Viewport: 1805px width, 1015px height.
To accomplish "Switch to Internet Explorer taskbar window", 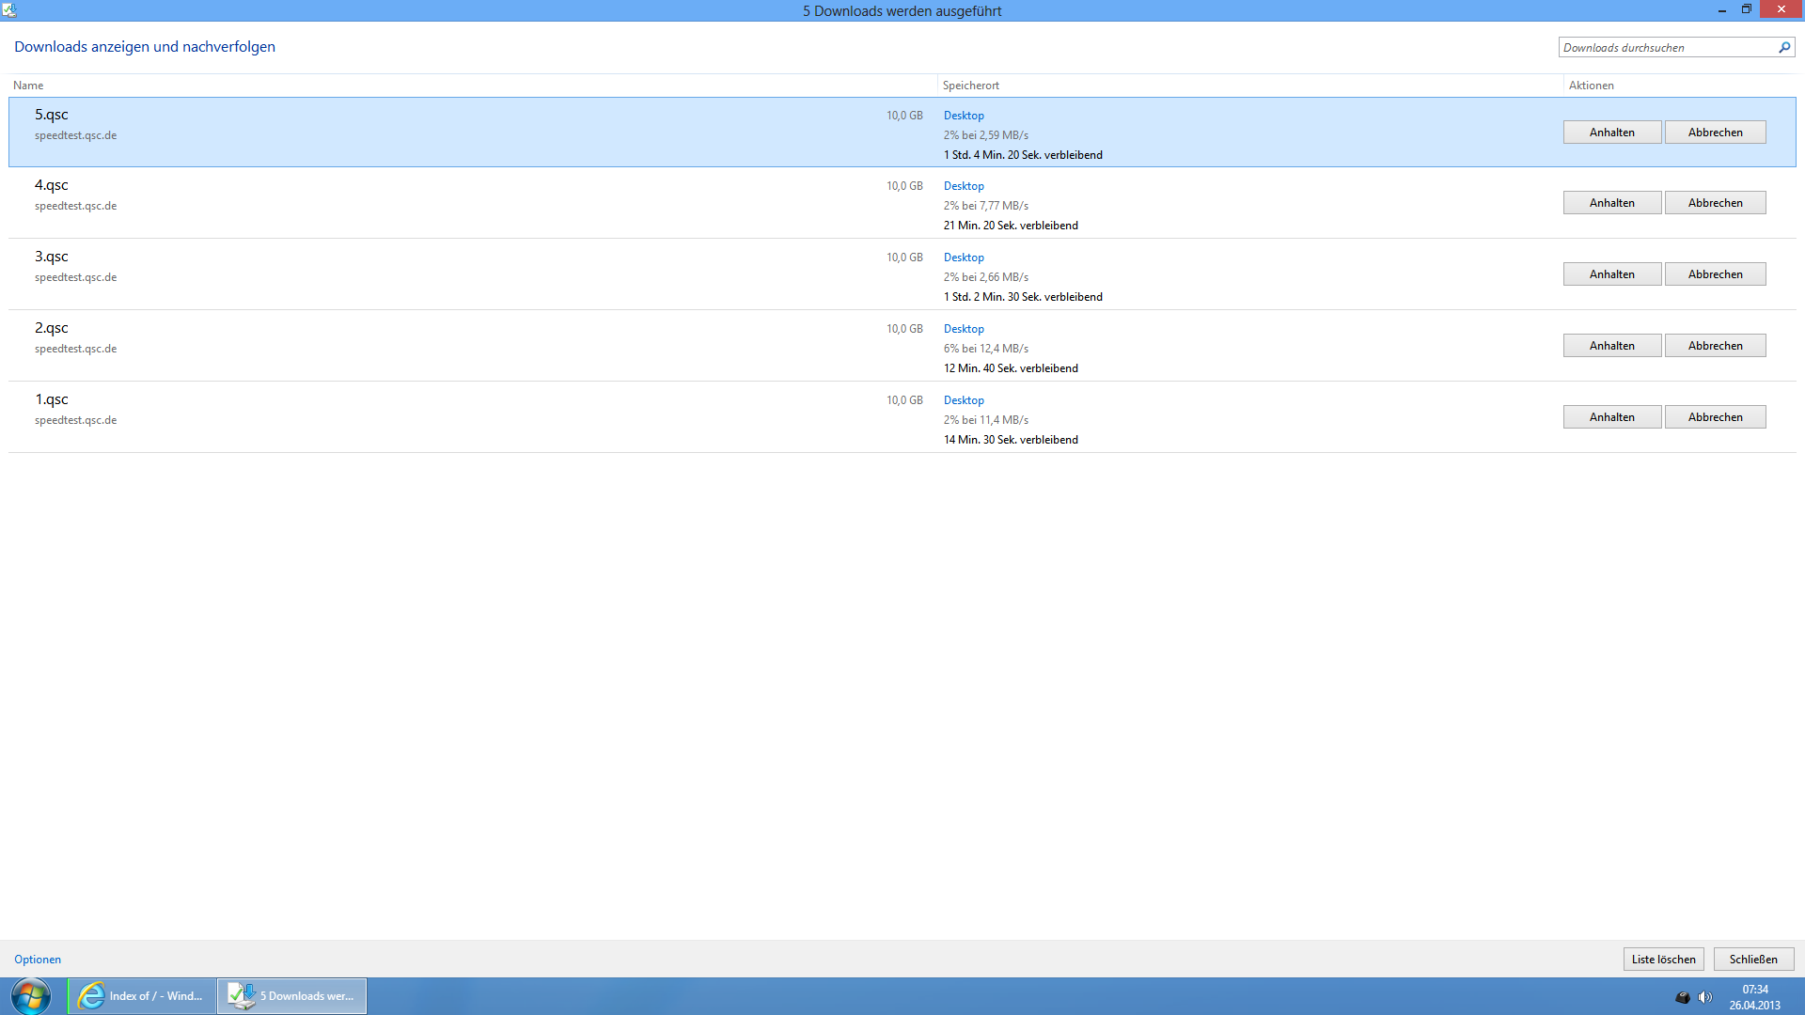I will click(142, 996).
